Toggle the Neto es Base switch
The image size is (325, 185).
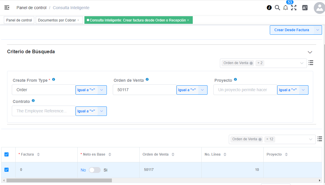pyautogui.click(x=95, y=170)
